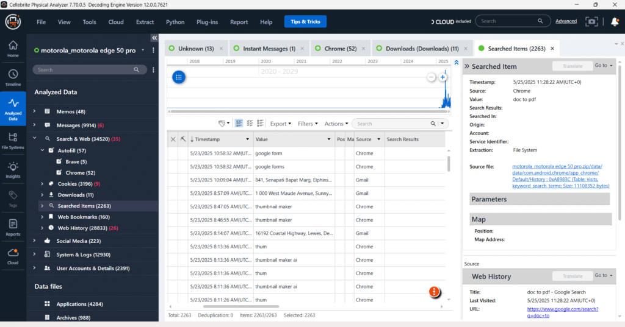Open the Insights sidebar section
The height and width of the screenshot is (327, 625).
[x=13, y=170]
